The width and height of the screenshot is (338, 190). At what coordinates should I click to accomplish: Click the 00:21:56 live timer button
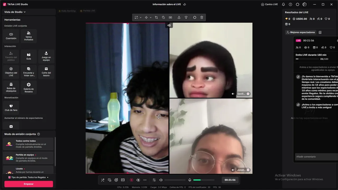[x=230, y=180]
